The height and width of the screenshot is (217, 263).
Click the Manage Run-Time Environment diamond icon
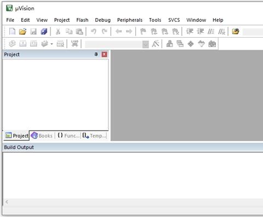(x=191, y=44)
